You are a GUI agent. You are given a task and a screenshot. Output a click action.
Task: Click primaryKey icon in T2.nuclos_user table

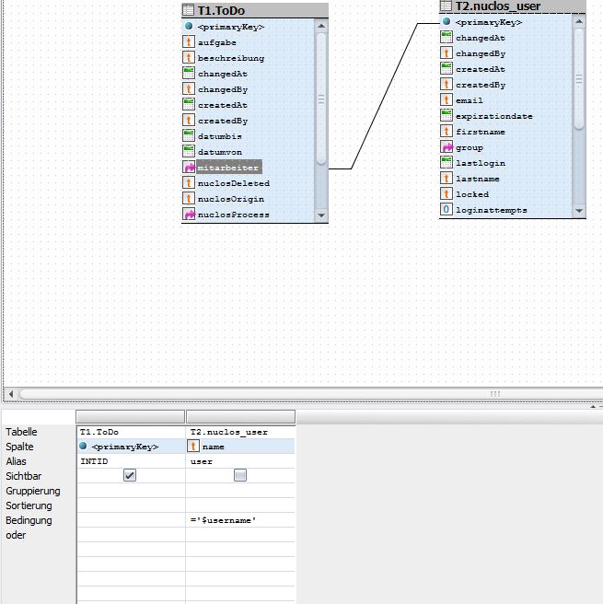point(446,21)
